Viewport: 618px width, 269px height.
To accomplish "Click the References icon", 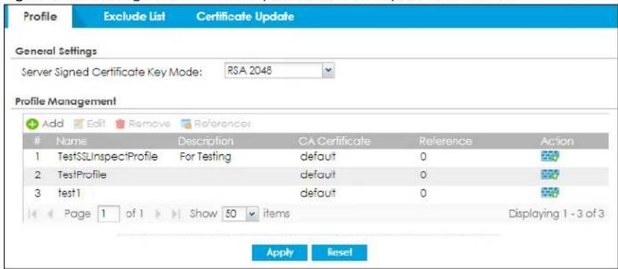I will tap(185, 124).
